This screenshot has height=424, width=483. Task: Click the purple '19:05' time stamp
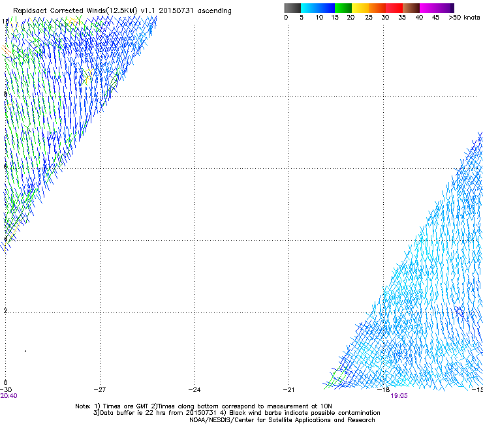tap(399, 396)
